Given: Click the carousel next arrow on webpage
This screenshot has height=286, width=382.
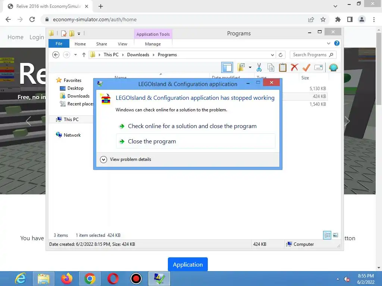Looking at the screenshot, I should (x=347, y=121).
